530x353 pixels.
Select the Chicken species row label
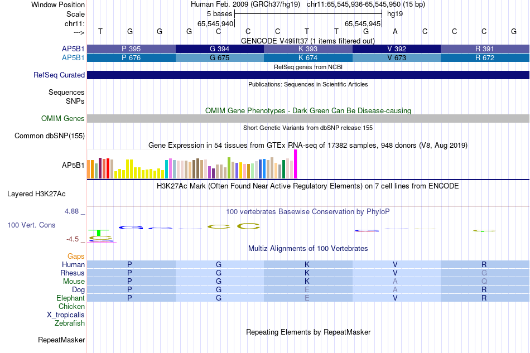(x=71, y=306)
